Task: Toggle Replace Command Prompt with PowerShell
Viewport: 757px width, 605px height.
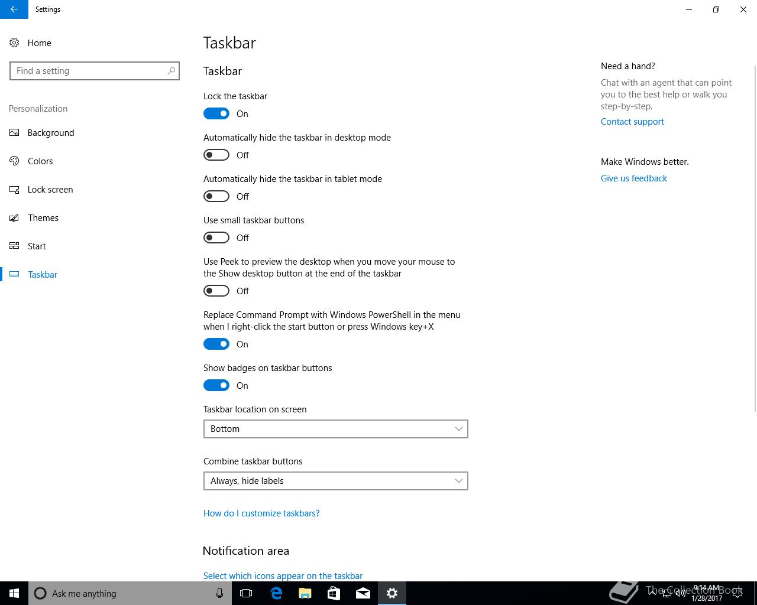Action: coord(216,344)
